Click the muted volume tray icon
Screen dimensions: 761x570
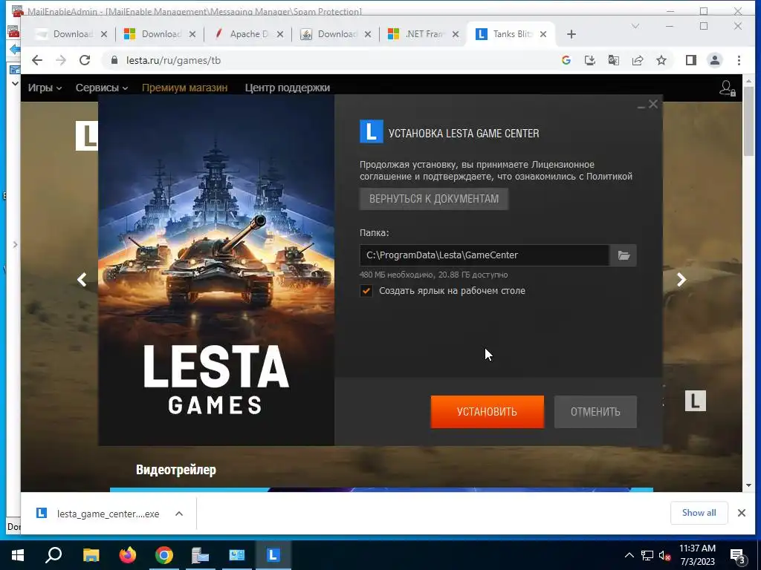point(664,555)
